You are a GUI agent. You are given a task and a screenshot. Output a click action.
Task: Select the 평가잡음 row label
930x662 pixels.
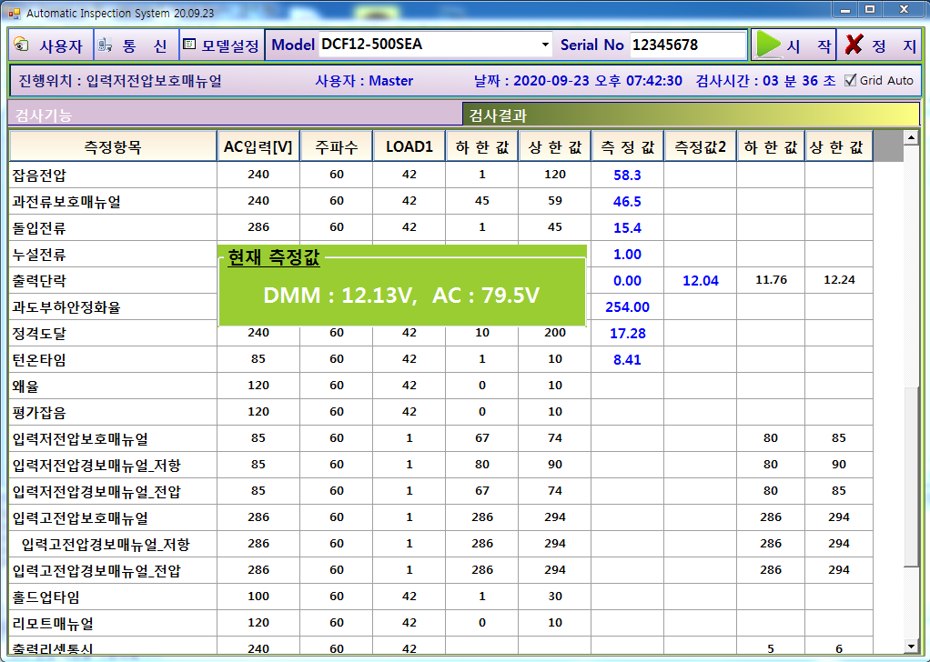click(x=39, y=413)
